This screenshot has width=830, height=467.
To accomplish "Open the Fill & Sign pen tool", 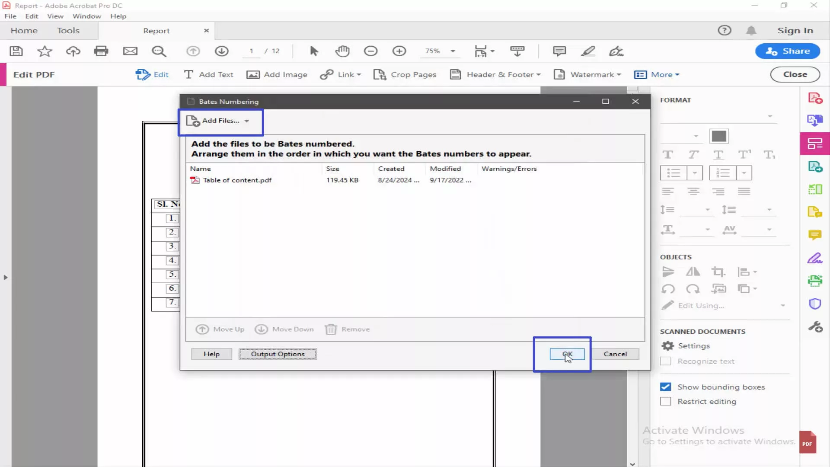I will tap(616, 51).
